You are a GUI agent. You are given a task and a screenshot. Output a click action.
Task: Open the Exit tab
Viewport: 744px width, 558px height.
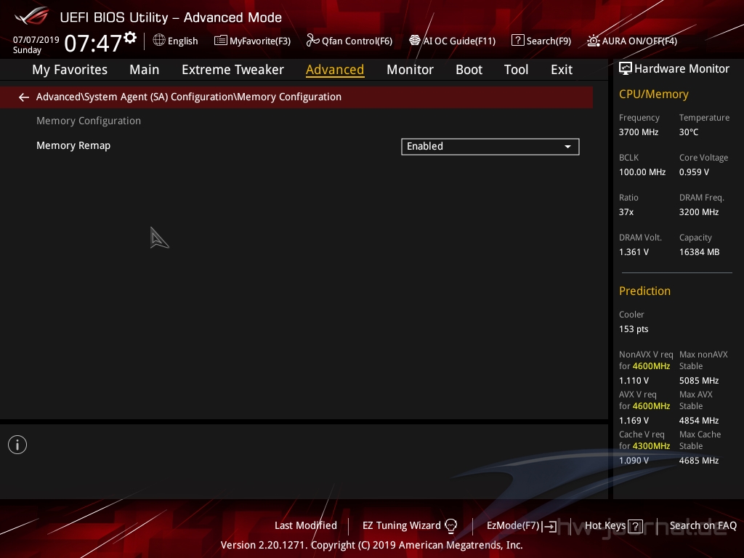pos(562,70)
